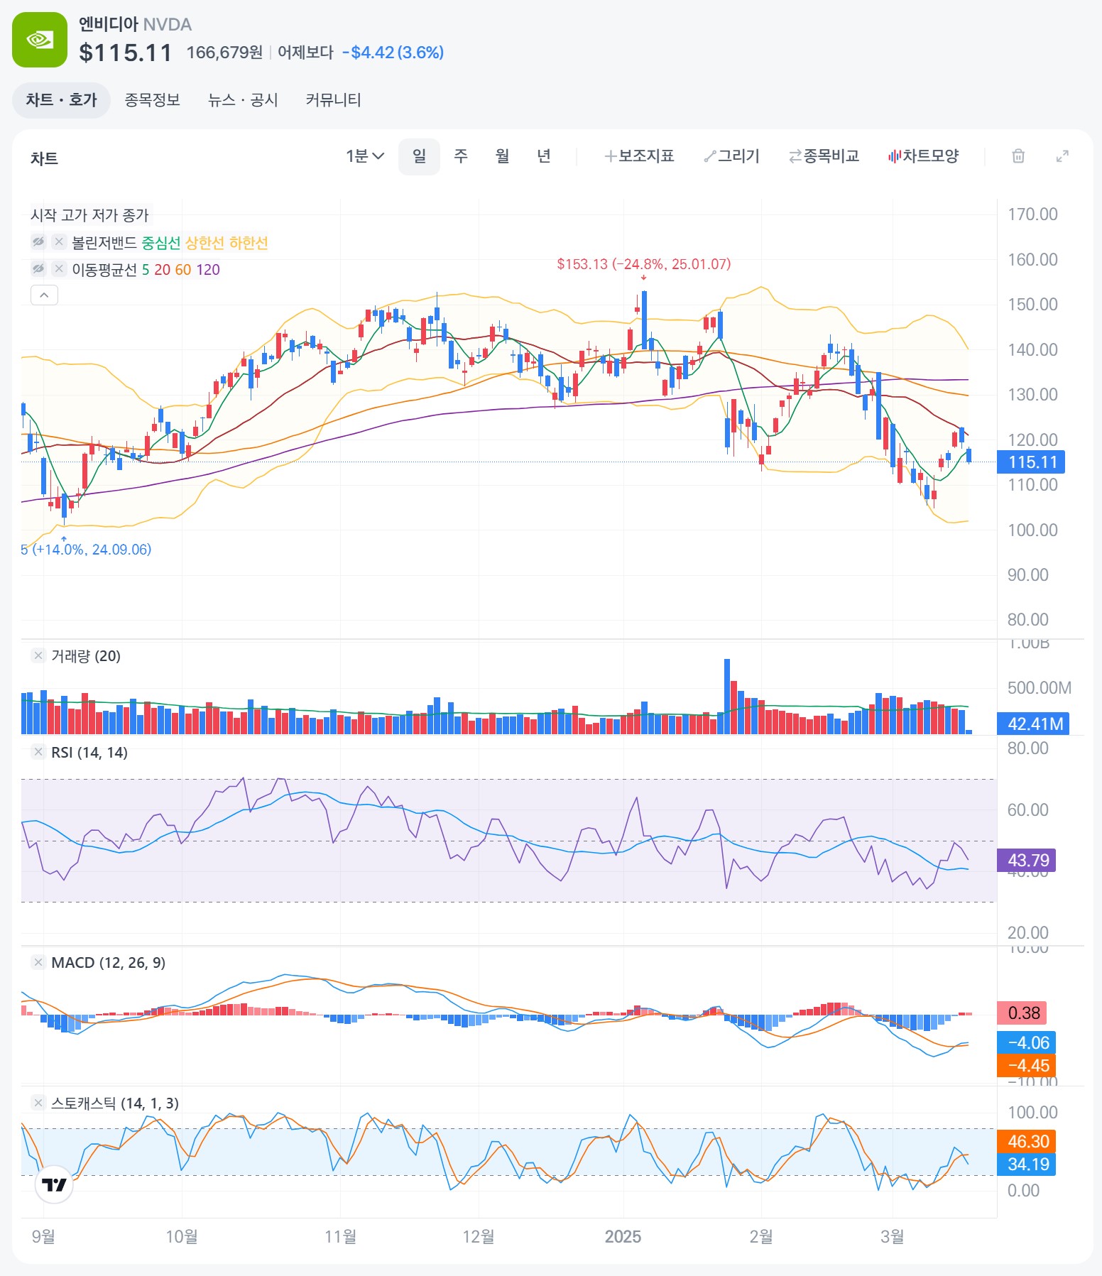Viewport: 1102px width, 1276px height.
Task: Click the moving average 5 period label
Action: (x=146, y=270)
